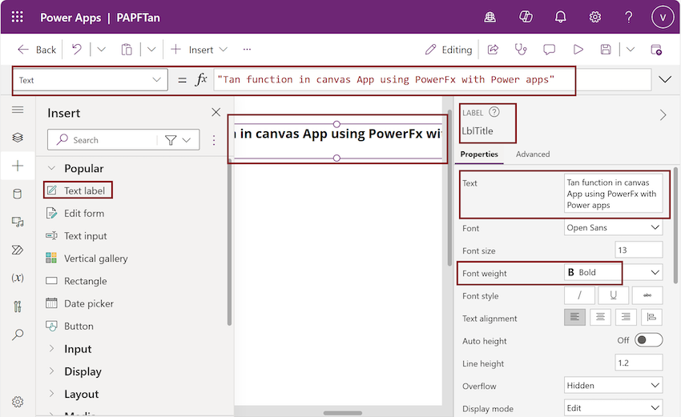The image size is (681, 417).
Task: Select the Insert plus icon in sidebar
Action: coord(18,166)
